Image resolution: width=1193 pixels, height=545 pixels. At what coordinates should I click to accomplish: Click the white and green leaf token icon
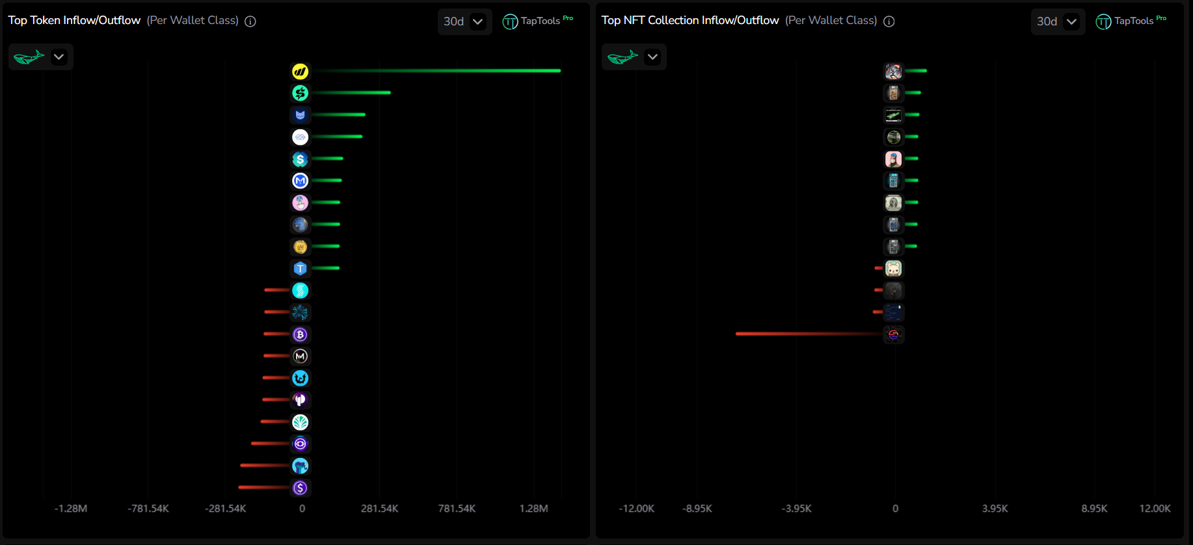coord(300,422)
